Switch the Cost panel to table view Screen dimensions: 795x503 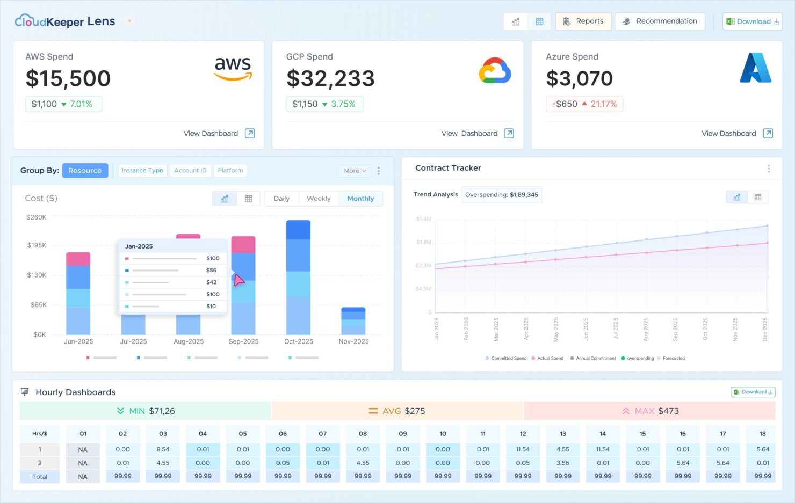tap(249, 198)
